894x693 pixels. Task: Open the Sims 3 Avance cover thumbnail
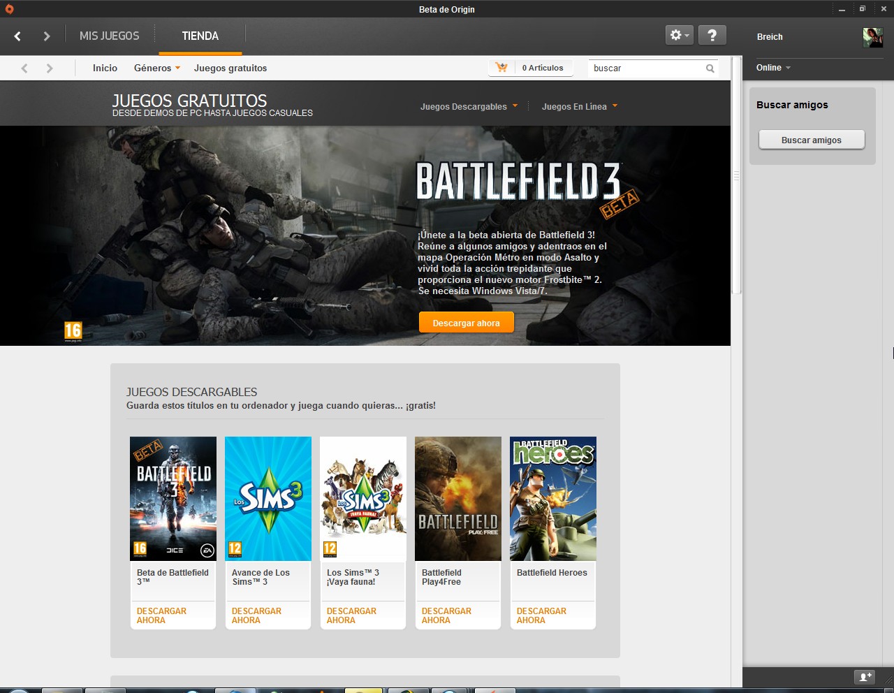click(x=268, y=499)
